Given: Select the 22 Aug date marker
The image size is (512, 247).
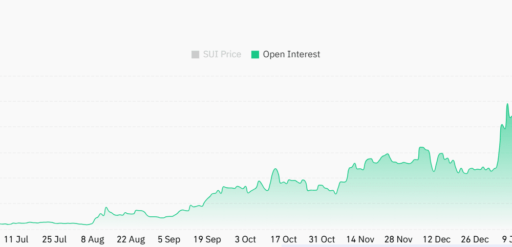Looking at the screenshot, I should [x=131, y=239].
